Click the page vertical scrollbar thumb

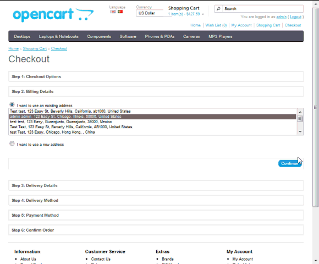(316, 107)
